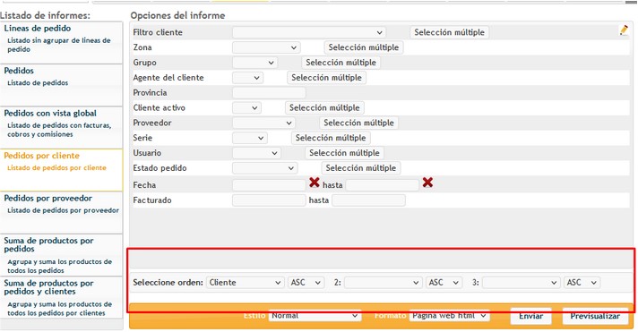Click Selección múltiple for Agente del cliente

[x=326, y=78]
